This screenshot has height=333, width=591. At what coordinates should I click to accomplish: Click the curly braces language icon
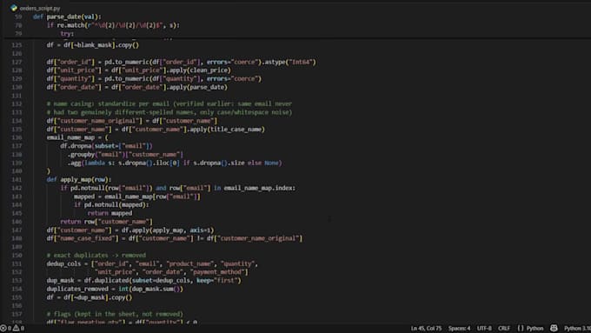pyautogui.click(x=521, y=328)
